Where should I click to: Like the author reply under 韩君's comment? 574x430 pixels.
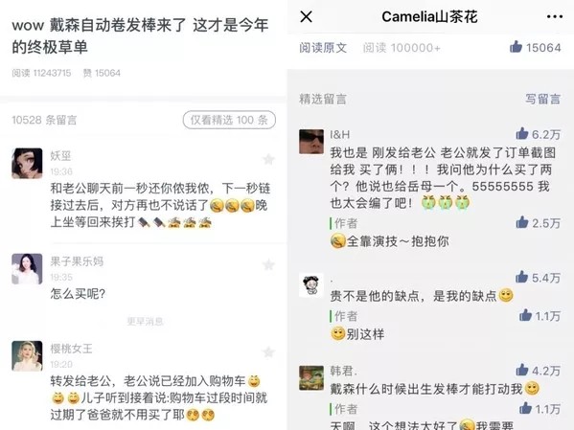[x=525, y=408]
